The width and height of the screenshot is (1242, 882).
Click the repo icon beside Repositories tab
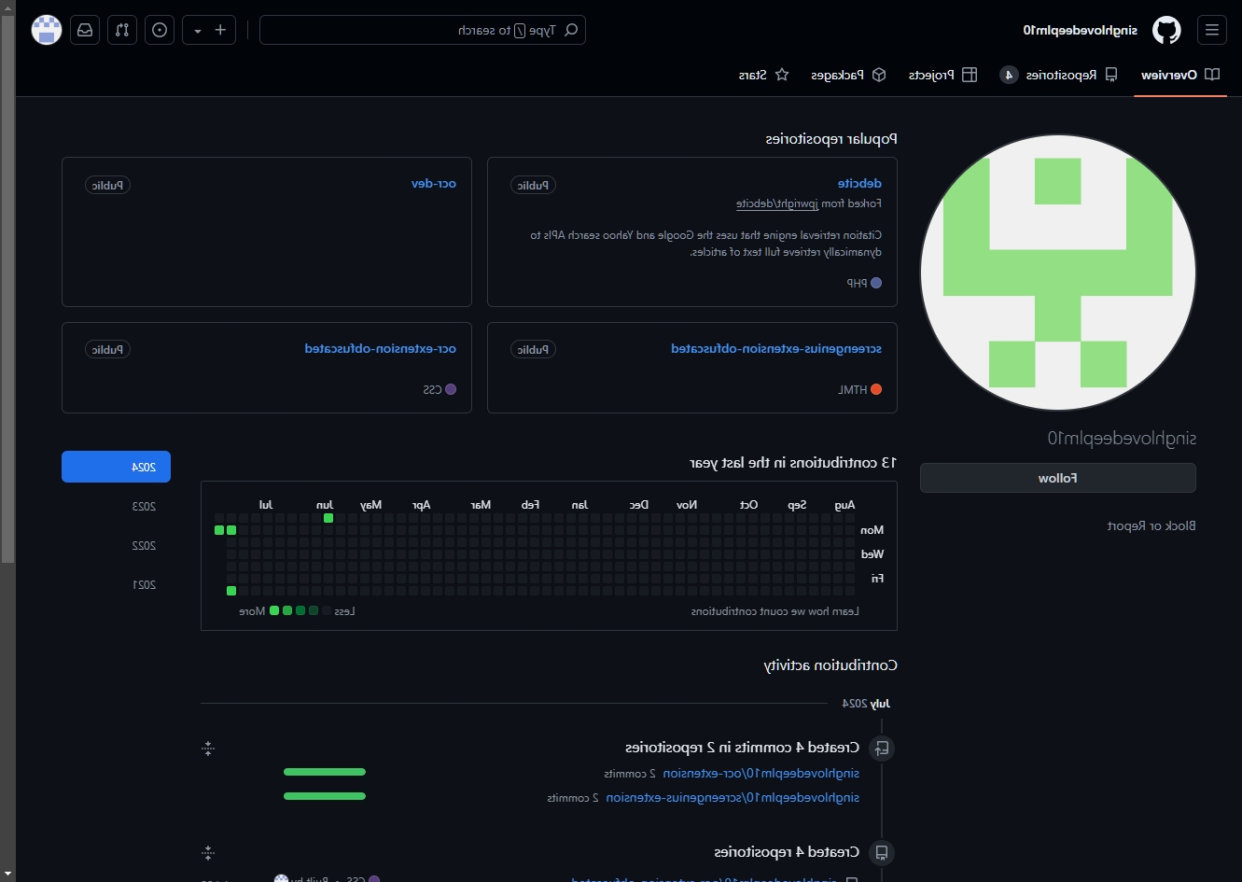tap(1110, 75)
